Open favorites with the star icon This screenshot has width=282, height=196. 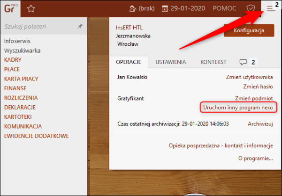coord(31,8)
